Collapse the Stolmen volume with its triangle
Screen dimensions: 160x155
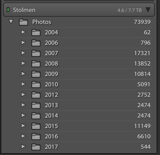(148, 10)
